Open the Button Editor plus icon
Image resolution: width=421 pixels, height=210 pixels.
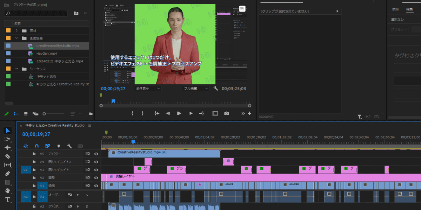[x=249, y=113]
